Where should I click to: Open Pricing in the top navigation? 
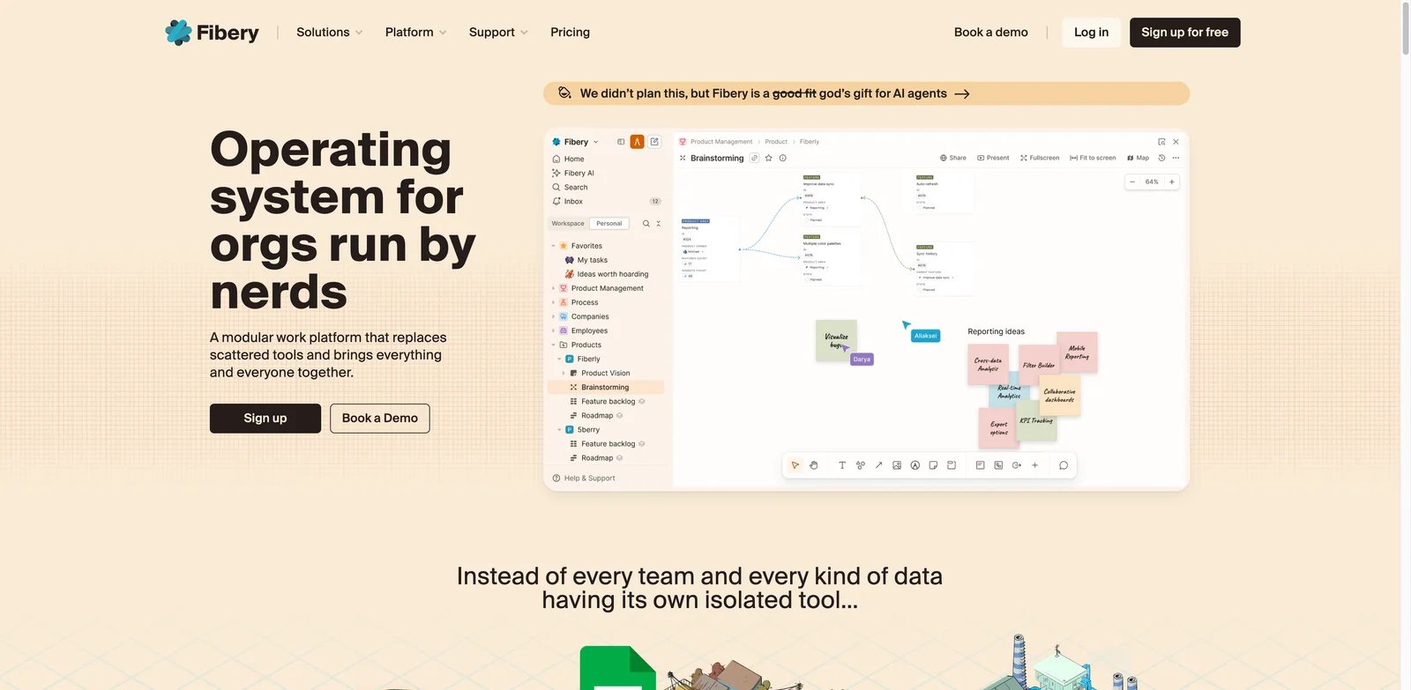570,33
